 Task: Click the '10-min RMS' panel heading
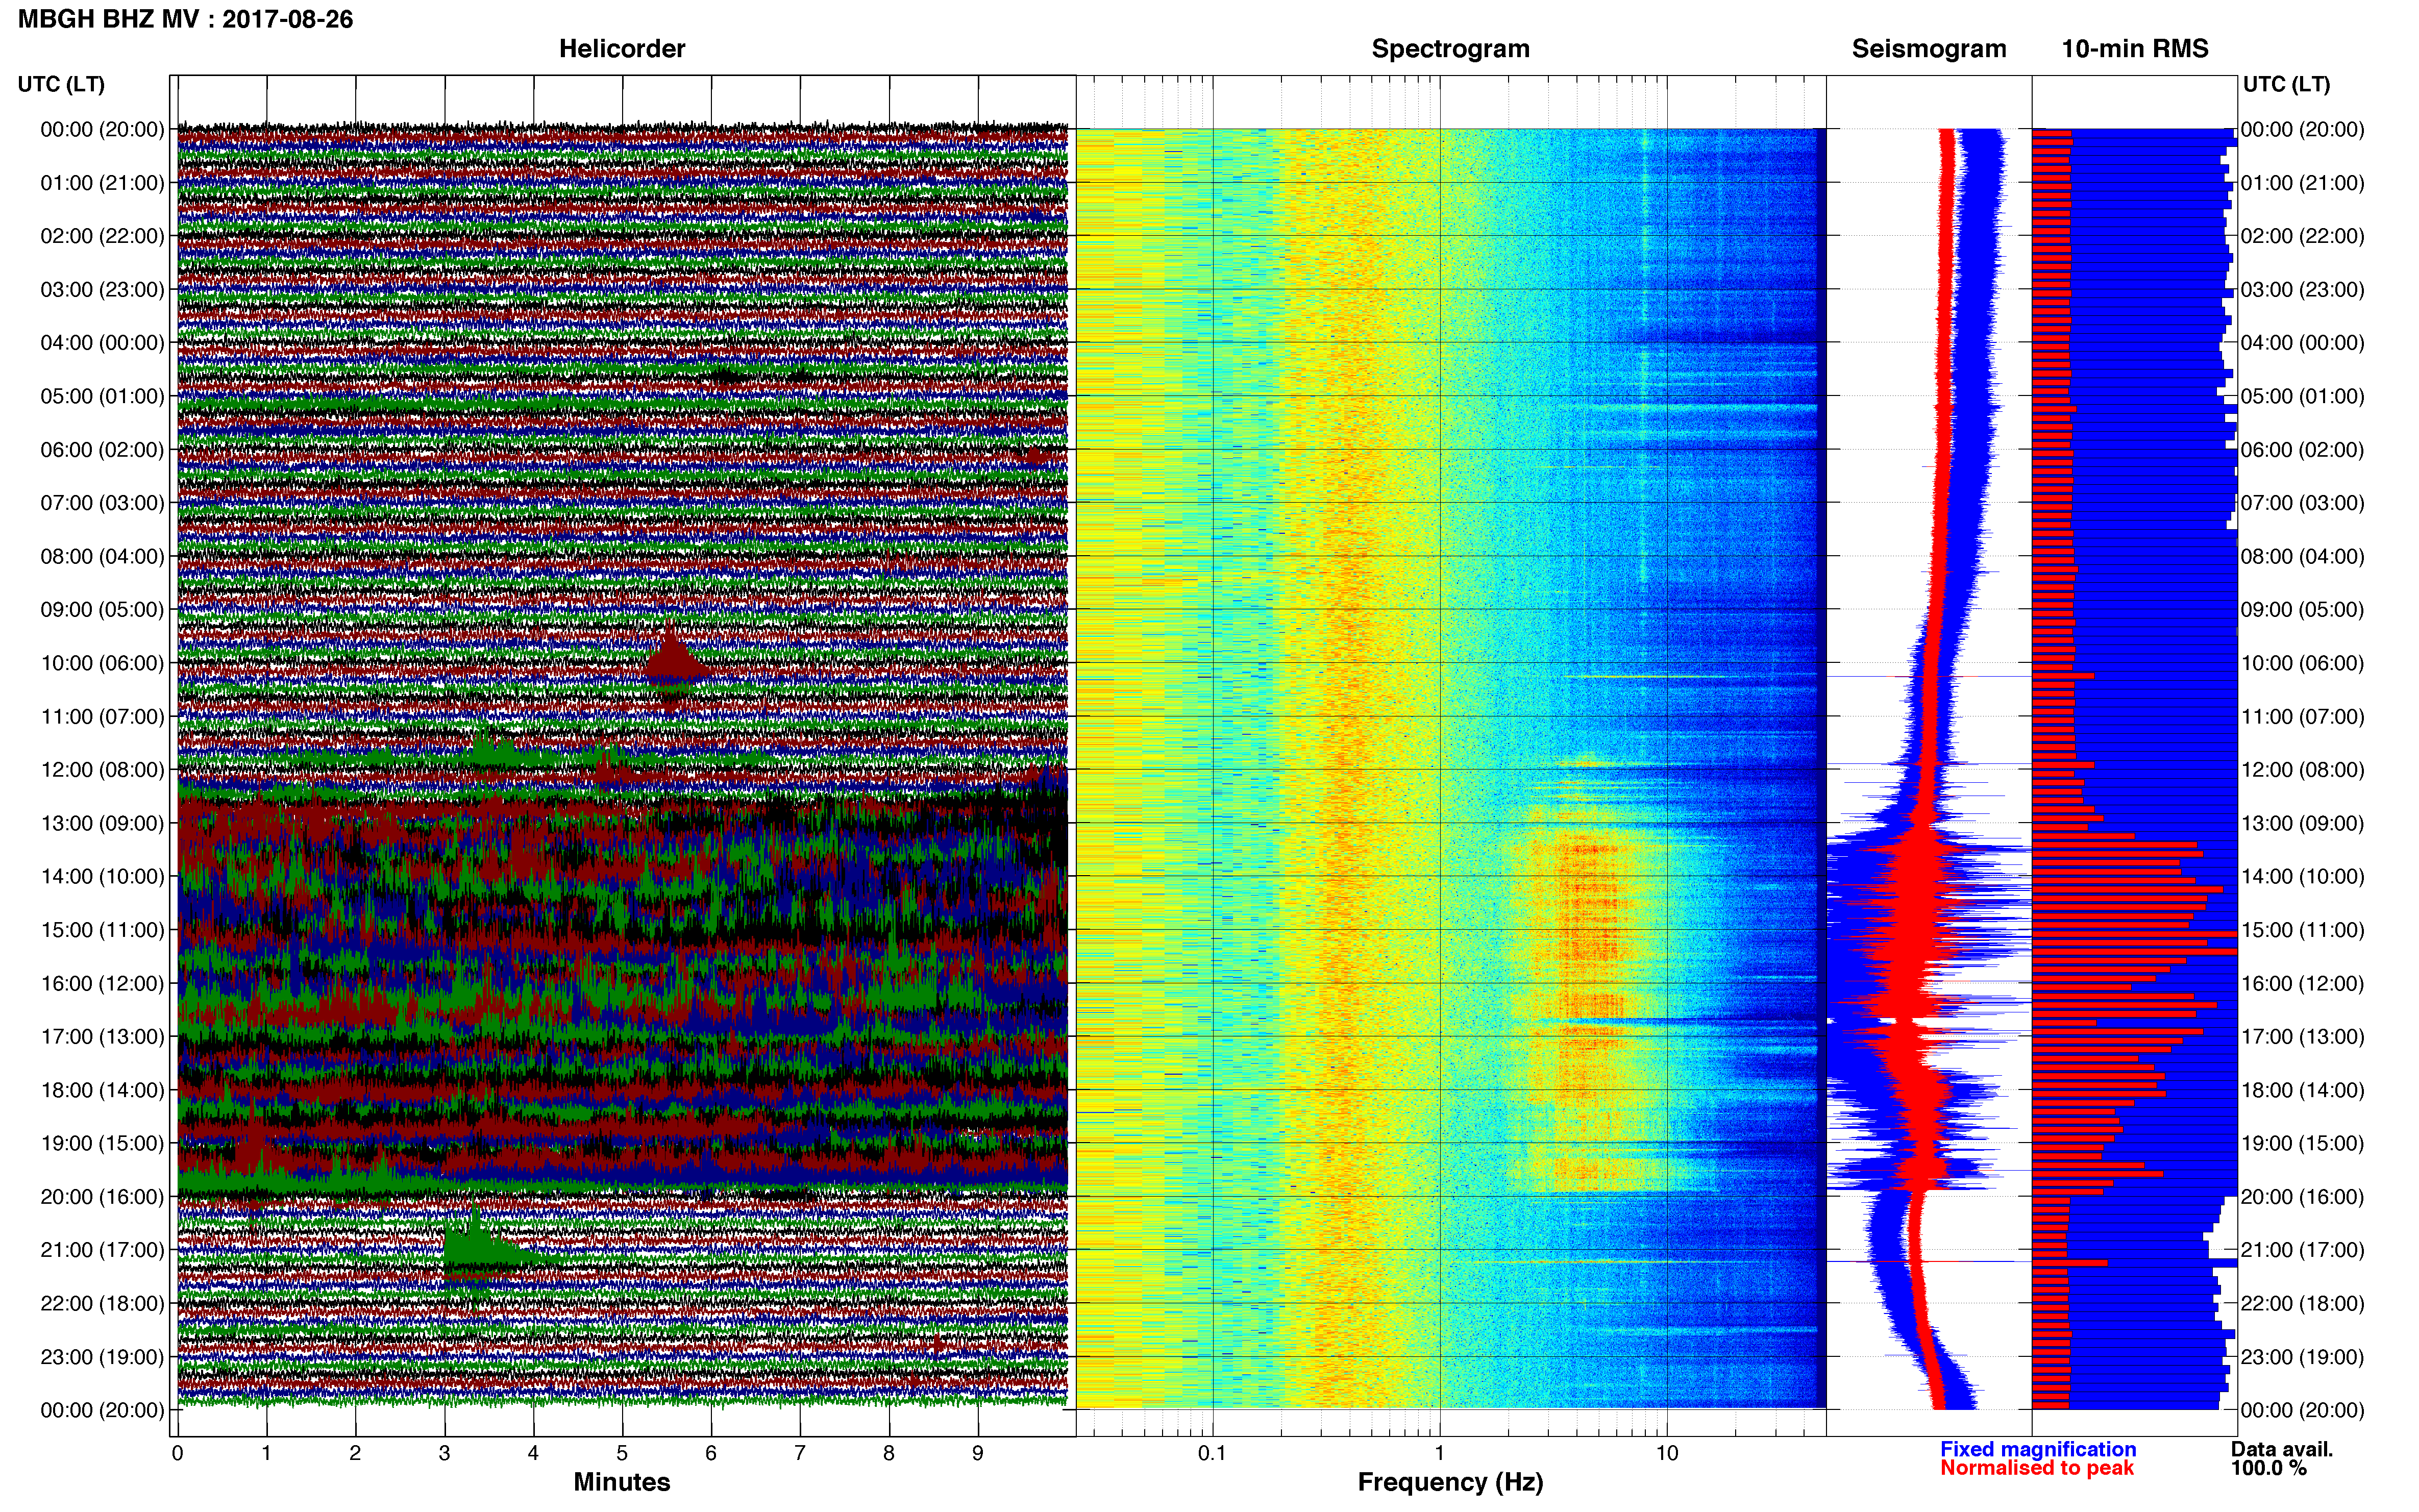(x=2135, y=49)
